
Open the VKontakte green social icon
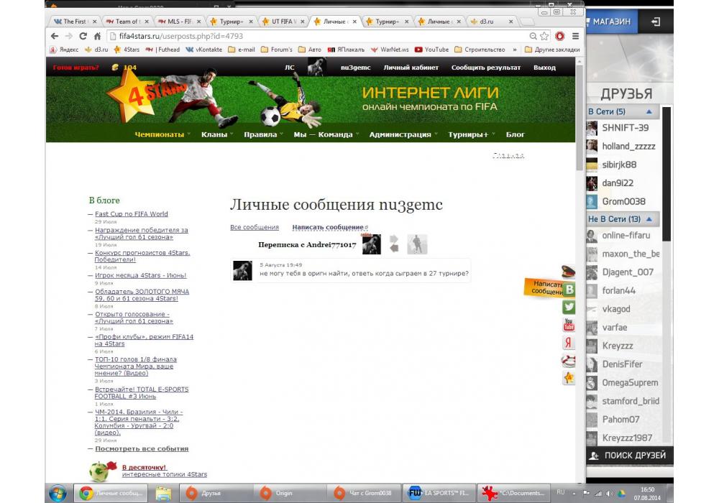(x=569, y=290)
